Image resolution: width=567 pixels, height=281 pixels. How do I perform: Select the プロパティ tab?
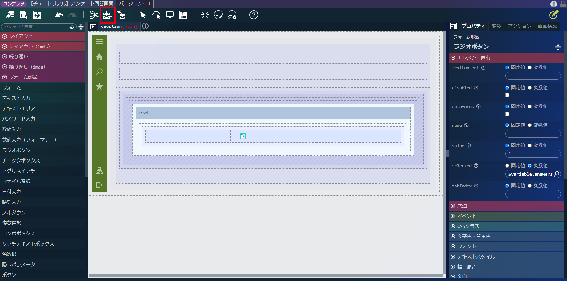473,26
